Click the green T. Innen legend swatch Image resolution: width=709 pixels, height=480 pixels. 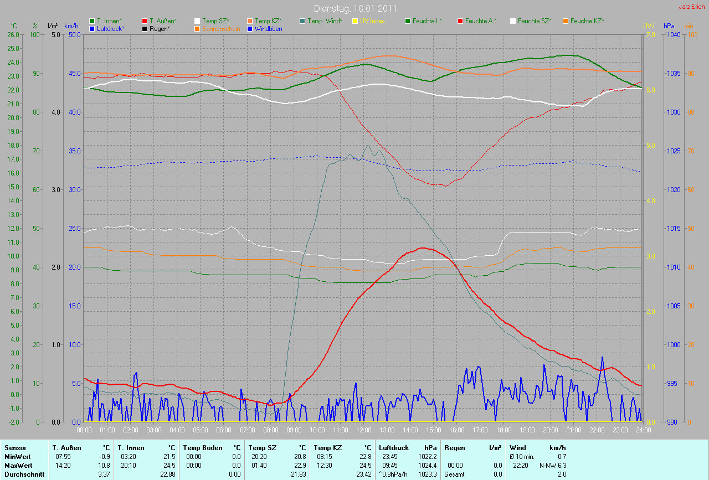(92, 21)
